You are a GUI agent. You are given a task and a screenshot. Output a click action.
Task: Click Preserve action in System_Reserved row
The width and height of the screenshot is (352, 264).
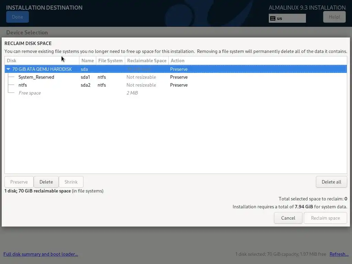point(179,77)
